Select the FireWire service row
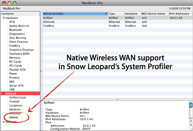Viewport: 193px width, 131px height. 117,26
